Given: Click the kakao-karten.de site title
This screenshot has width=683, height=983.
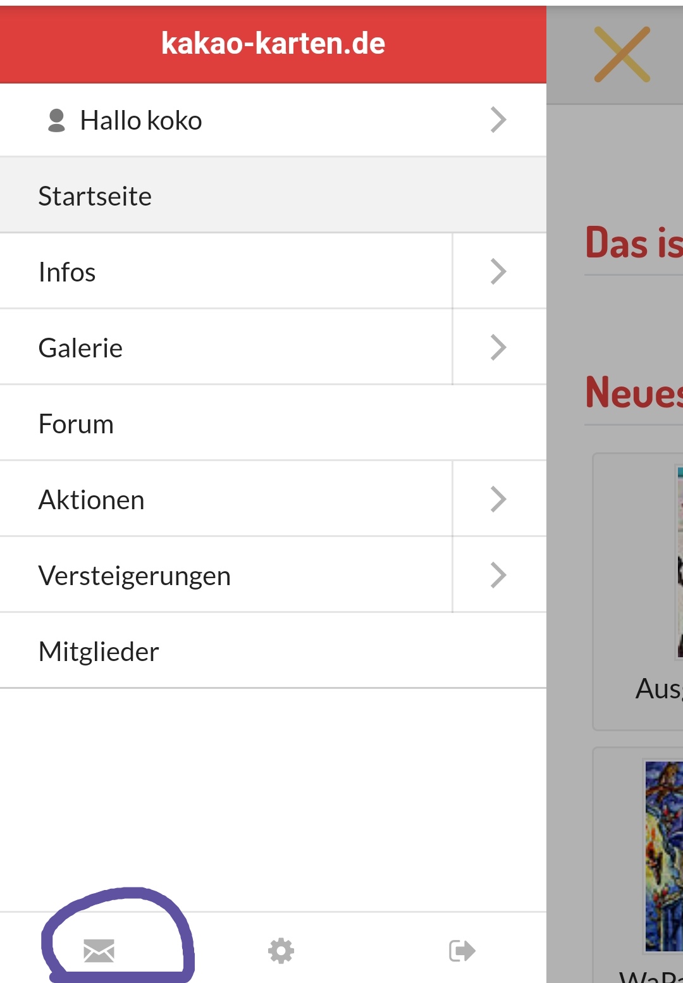Looking at the screenshot, I should (273, 44).
